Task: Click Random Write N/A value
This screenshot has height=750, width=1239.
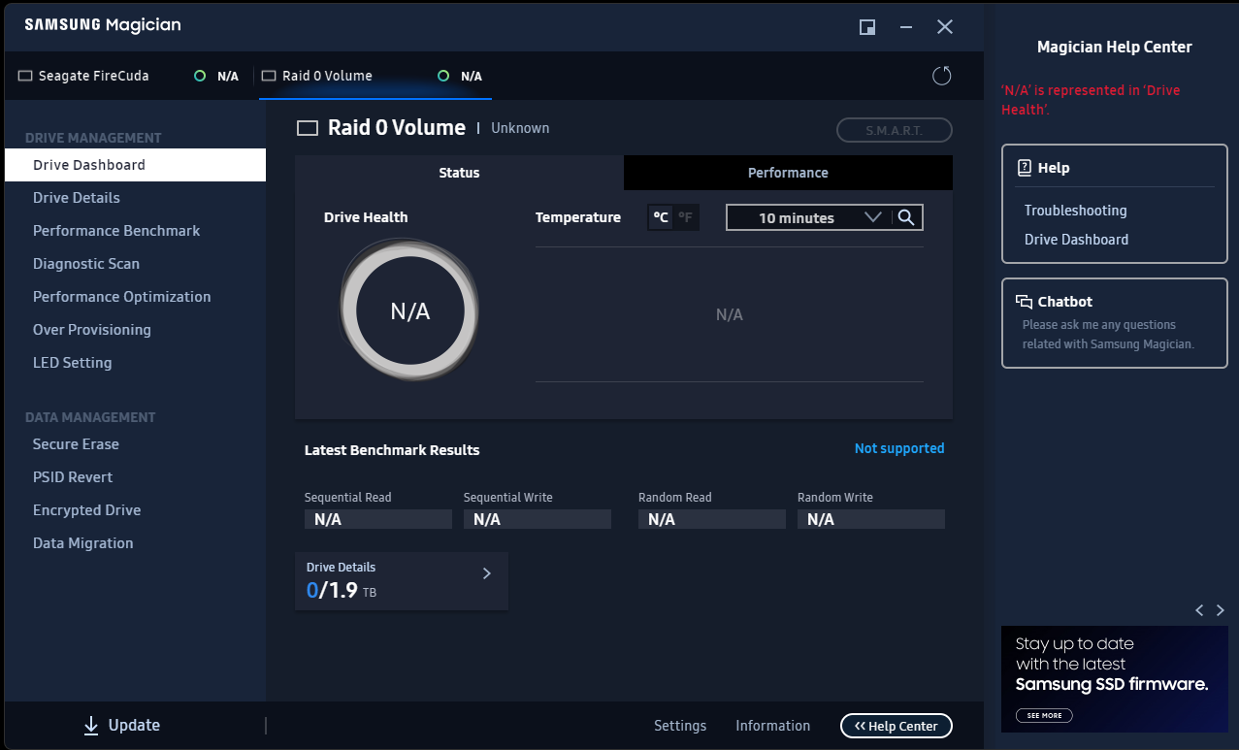Action: click(x=871, y=519)
